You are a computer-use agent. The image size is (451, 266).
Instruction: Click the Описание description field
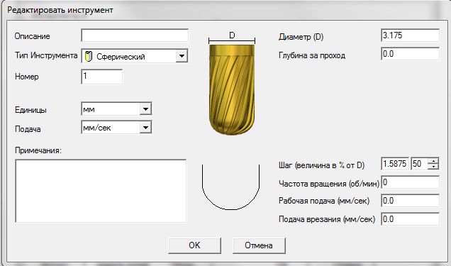click(135, 35)
